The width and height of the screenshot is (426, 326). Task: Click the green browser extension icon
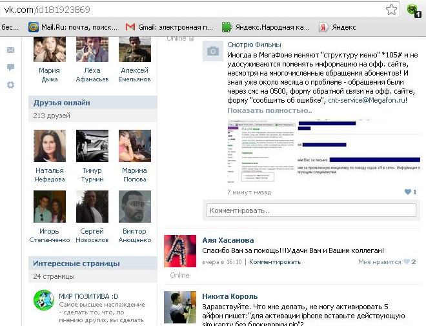coord(412,10)
